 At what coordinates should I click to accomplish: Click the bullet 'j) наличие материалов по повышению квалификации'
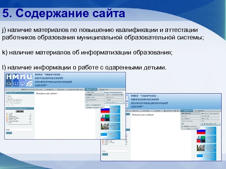[x=103, y=33]
